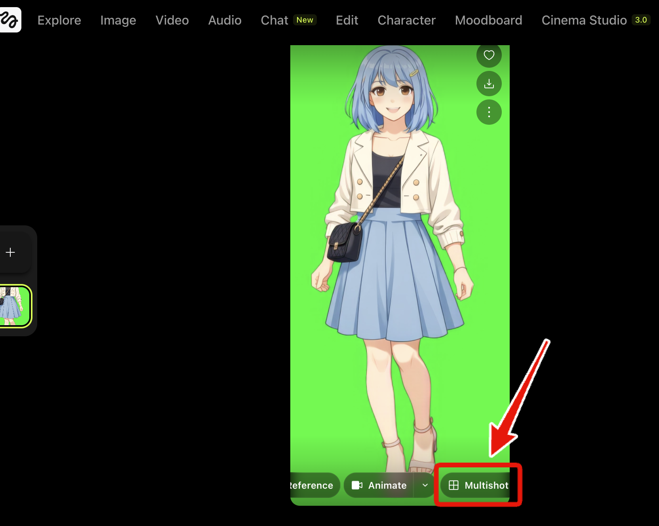Select the Character menu item
The height and width of the screenshot is (526, 659).
pyautogui.click(x=406, y=20)
